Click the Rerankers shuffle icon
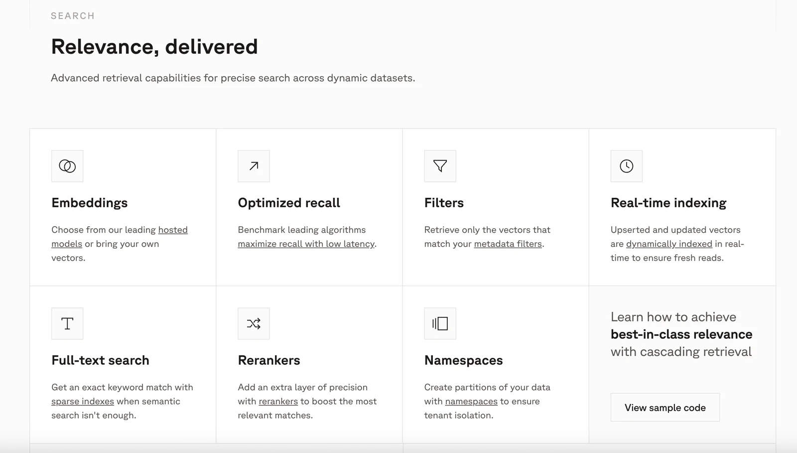Image resolution: width=797 pixels, height=453 pixels. pyautogui.click(x=254, y=323)
